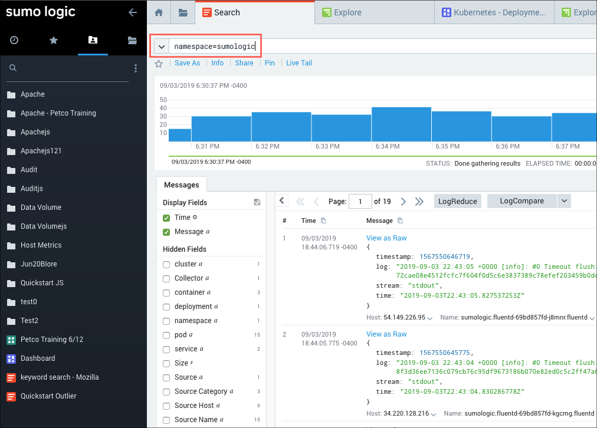Favorite this search with star icon
This screenshot has width=597, height=428.
pos(159,64)
